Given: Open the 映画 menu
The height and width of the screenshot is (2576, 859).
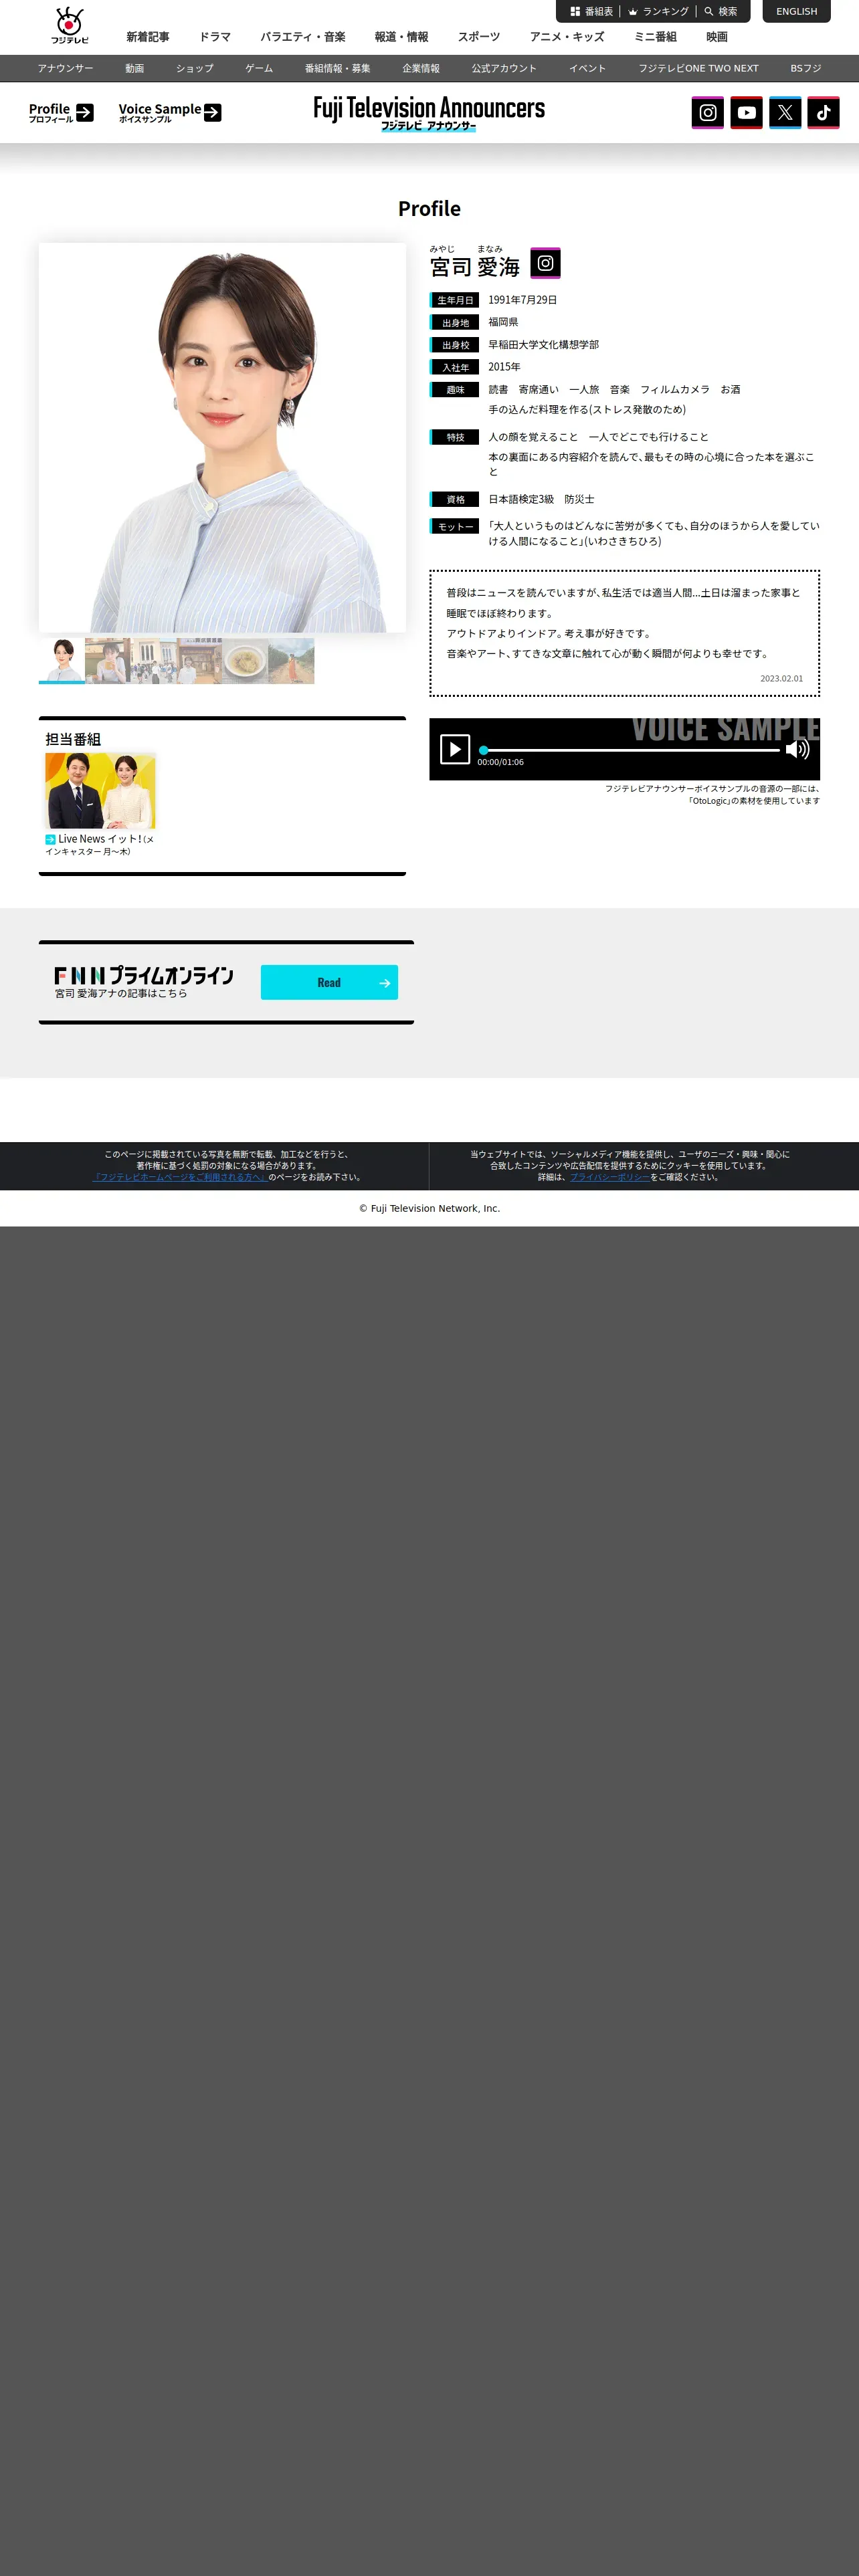Looking at the screenshot, I should pyautogui.click(x=717, y=37).
